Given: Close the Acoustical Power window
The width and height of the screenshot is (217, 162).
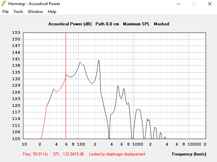Looking at the screenshot, I should pyautogui.click(x=210, y=4).
